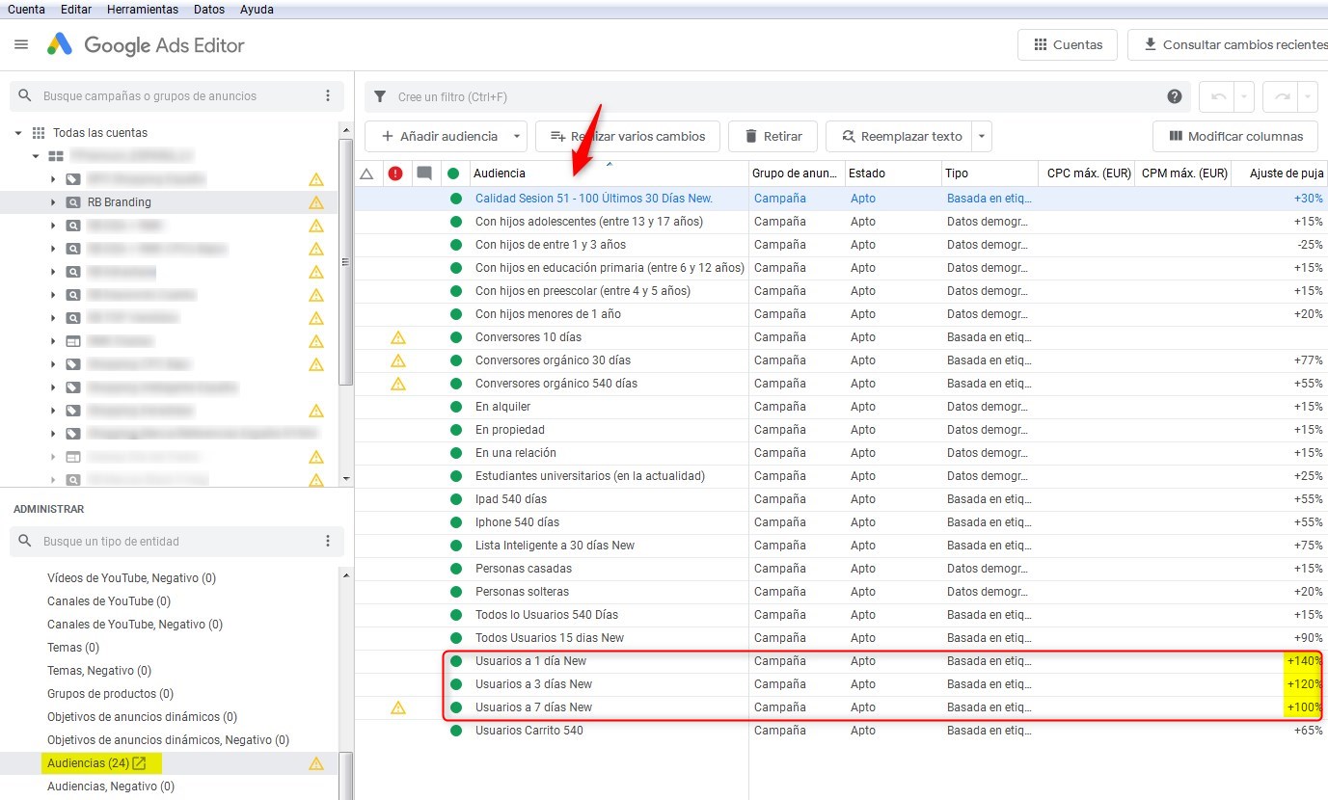Image resolution: width=1328 pixels, height=800 pixels.
Task: Click Consultar cambios recientes button
Action: [1228, 45]
